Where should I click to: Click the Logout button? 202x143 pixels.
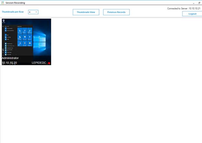(192, 14)
